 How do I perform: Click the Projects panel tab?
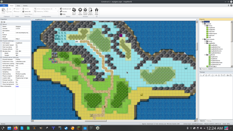[x=203, y=69]
